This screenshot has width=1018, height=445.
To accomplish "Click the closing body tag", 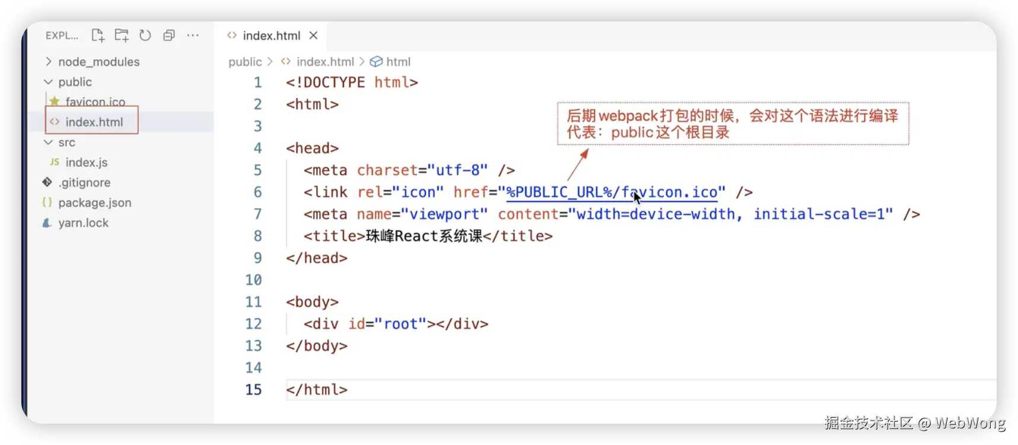I will pos(317,346).
